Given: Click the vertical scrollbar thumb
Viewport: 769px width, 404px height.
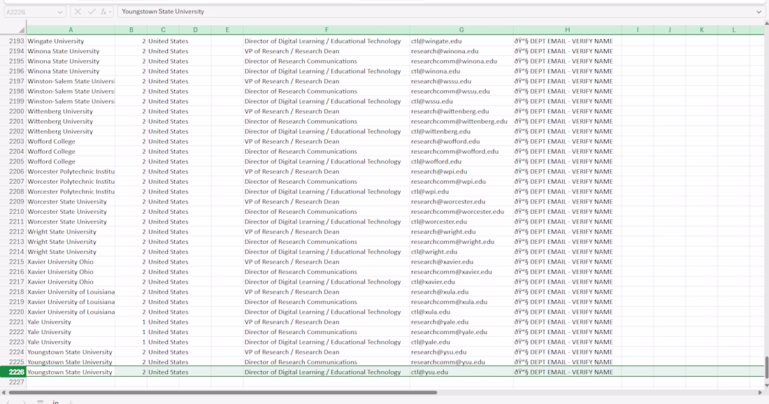Looking at the screenshot, I should (766, 367).
